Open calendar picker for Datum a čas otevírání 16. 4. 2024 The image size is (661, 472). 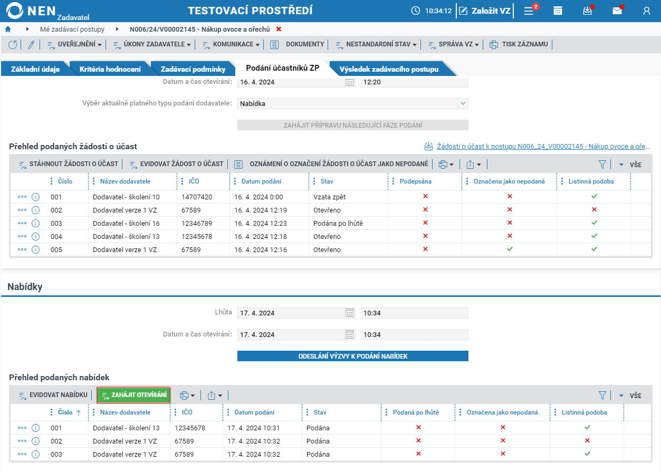349,82
